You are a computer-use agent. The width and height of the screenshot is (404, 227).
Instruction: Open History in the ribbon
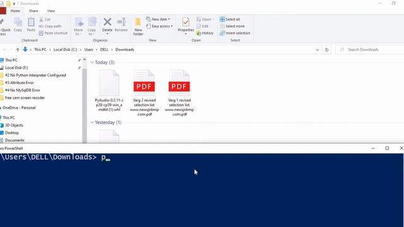point(205,33)
